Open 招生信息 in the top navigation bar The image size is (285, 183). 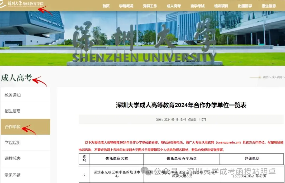point(269,6)
